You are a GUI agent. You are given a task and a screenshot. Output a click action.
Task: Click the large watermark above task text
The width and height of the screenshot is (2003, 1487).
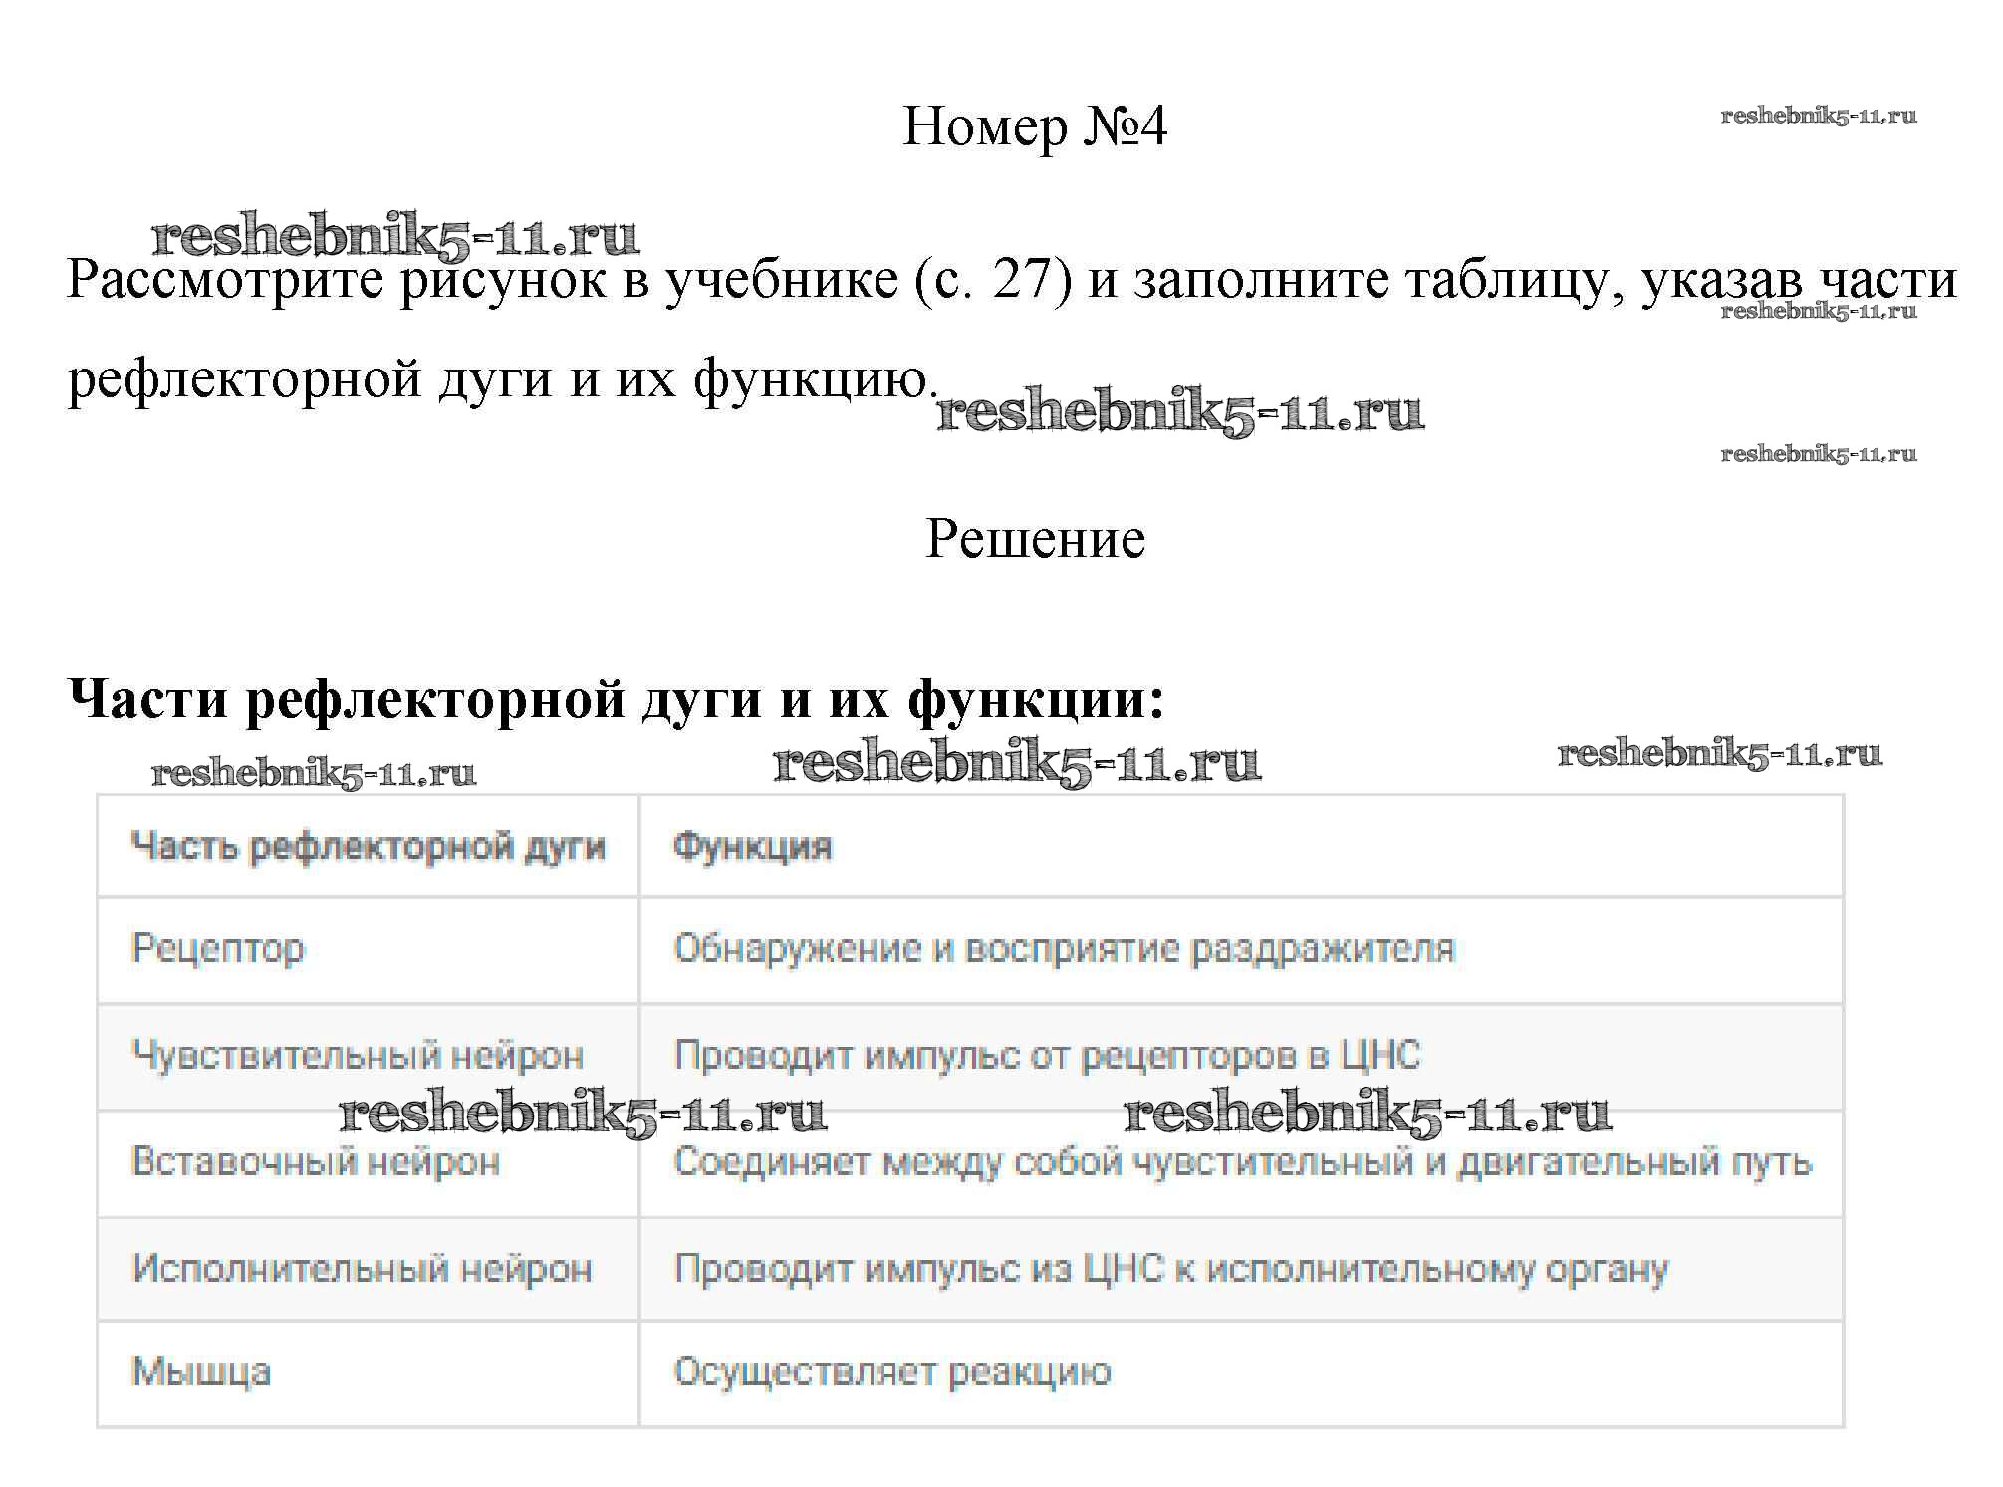394,235
